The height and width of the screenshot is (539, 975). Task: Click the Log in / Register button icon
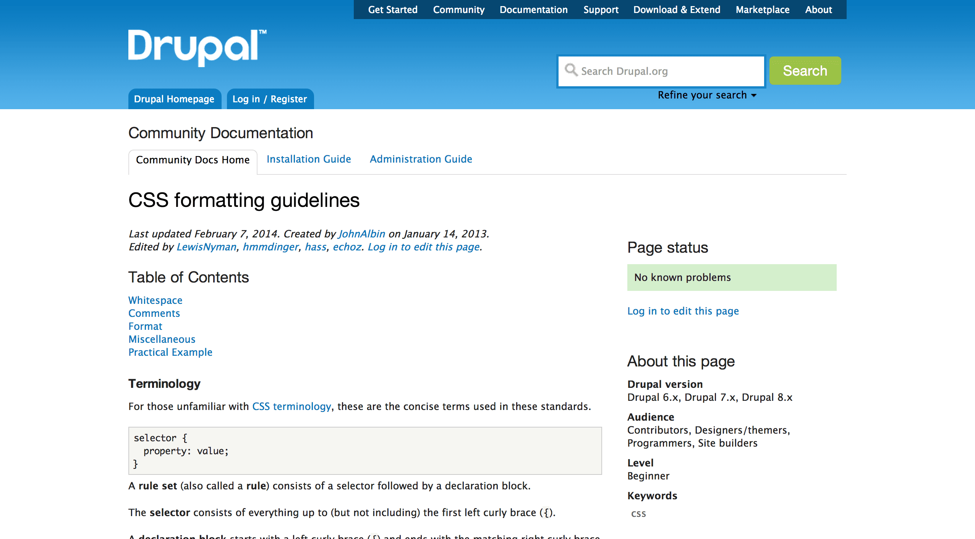[x=270, y=99]
